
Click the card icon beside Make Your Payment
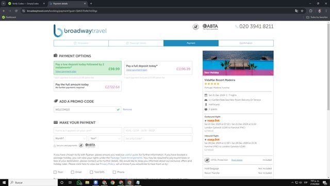(56, 122)
